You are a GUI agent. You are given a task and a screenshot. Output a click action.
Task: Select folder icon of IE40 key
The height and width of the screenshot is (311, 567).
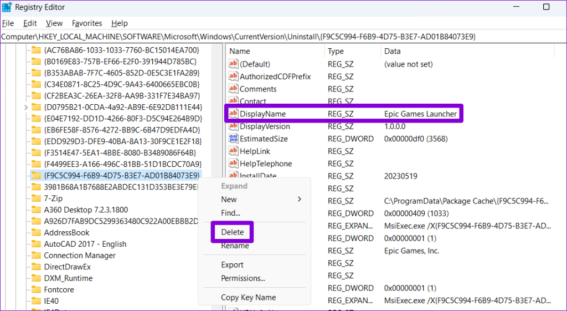pyautogui.click(x=36, y=301)
